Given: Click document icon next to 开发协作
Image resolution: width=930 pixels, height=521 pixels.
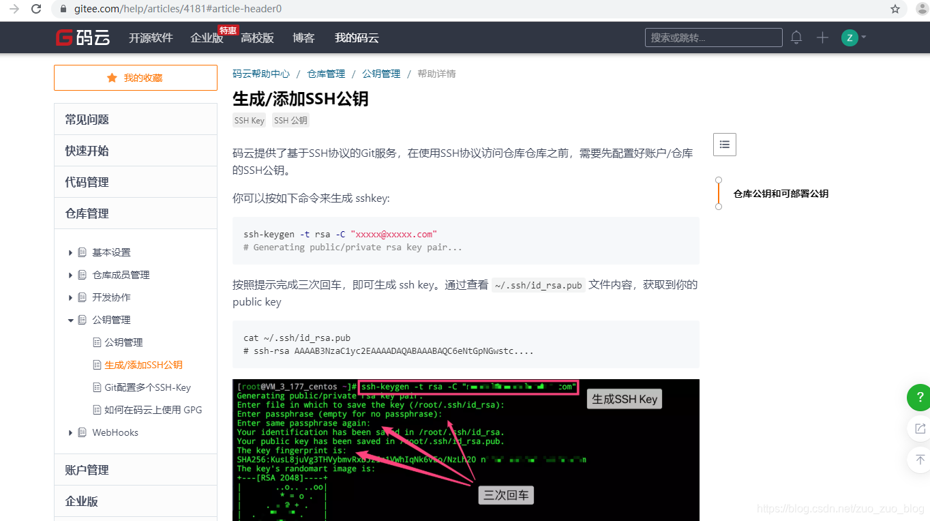Looking at the screenshot, I should (x=82, y=297).
